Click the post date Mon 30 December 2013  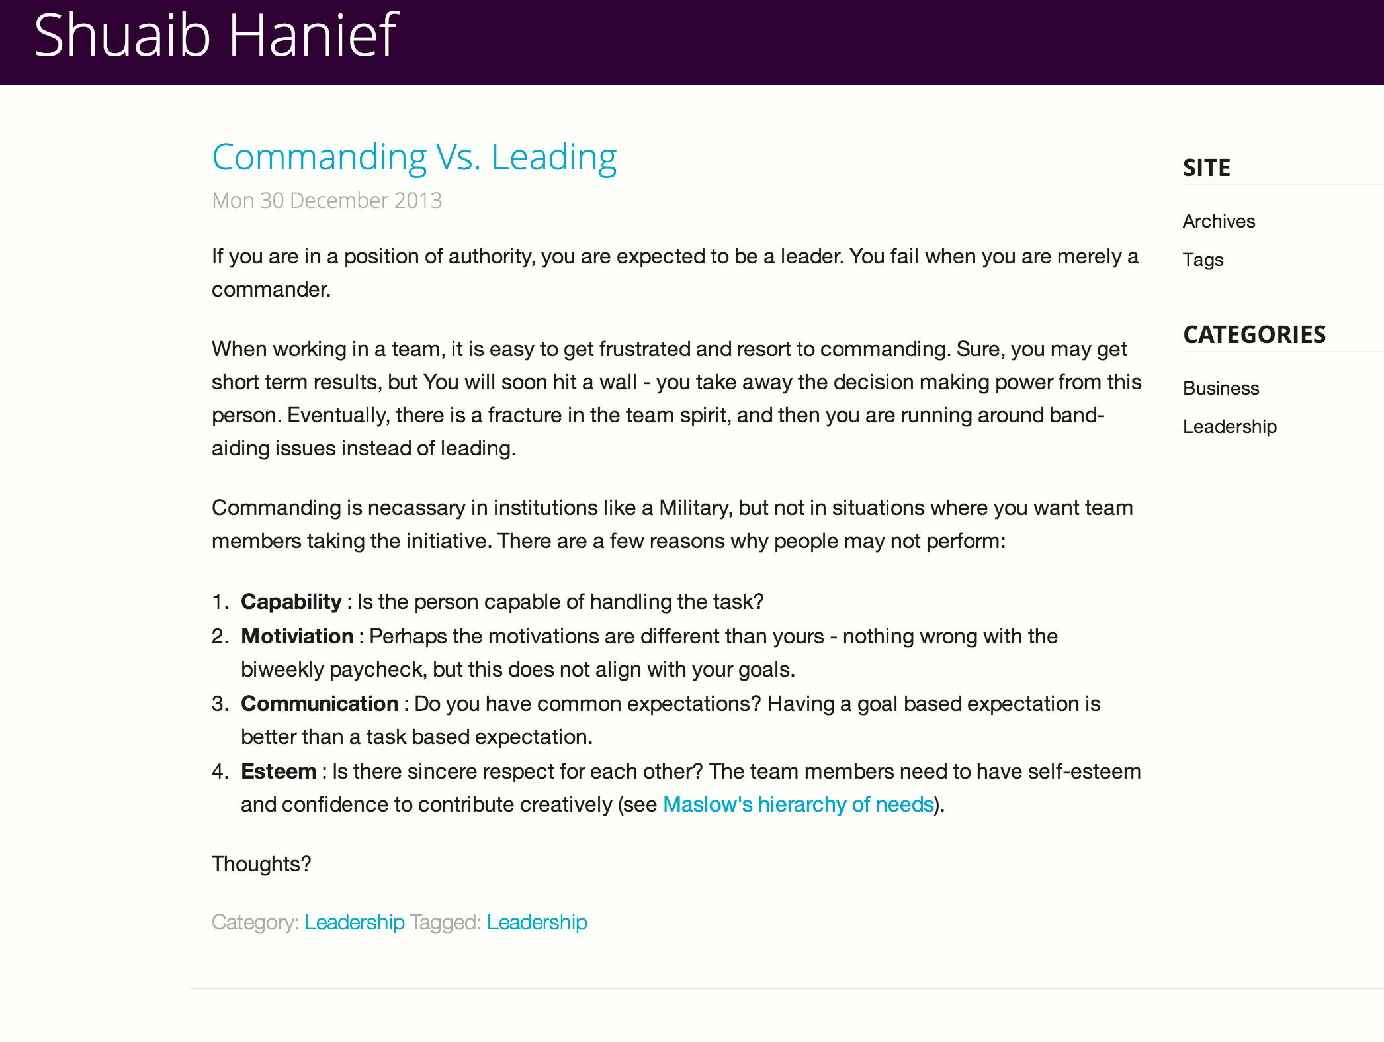click(327, 200)
